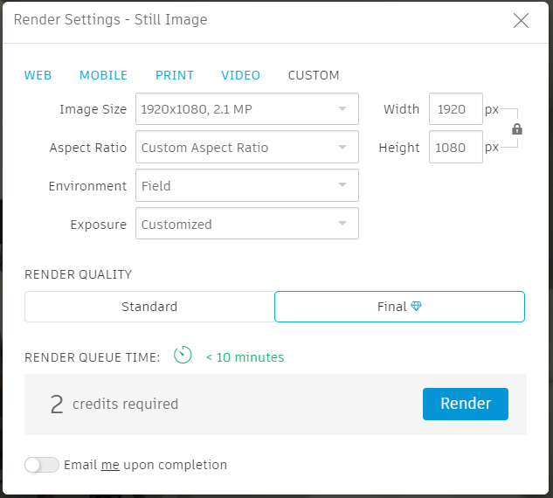Expand the Aspect Ratio dropdown
Screen dimensions: 553x498
click(x=246, y=148)
